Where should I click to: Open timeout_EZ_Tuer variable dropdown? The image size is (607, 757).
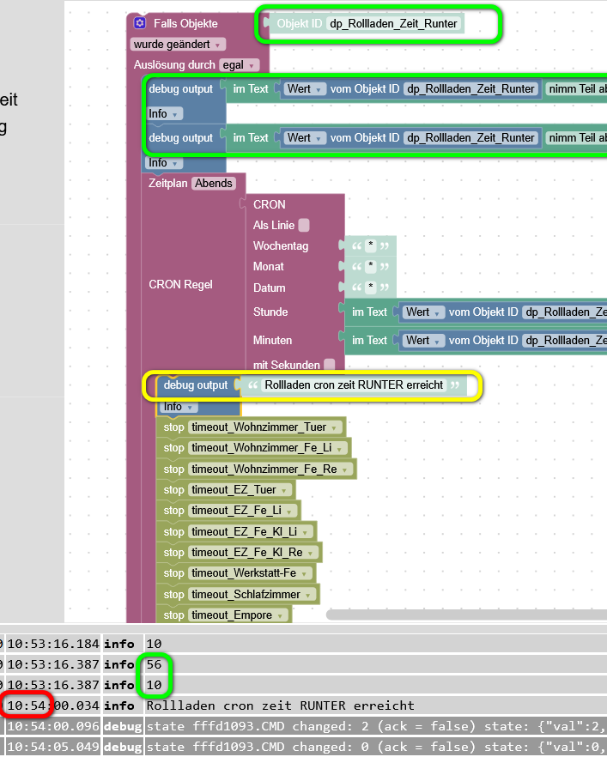[x=240, y=490]
